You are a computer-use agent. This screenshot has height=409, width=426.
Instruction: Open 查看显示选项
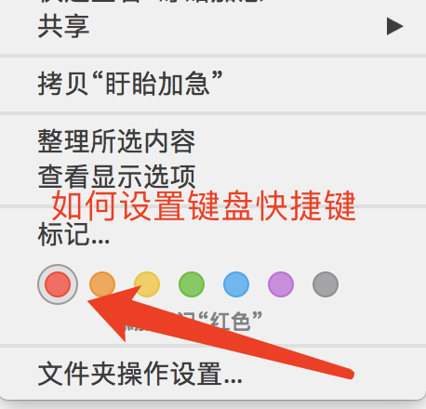click(213, 177)
